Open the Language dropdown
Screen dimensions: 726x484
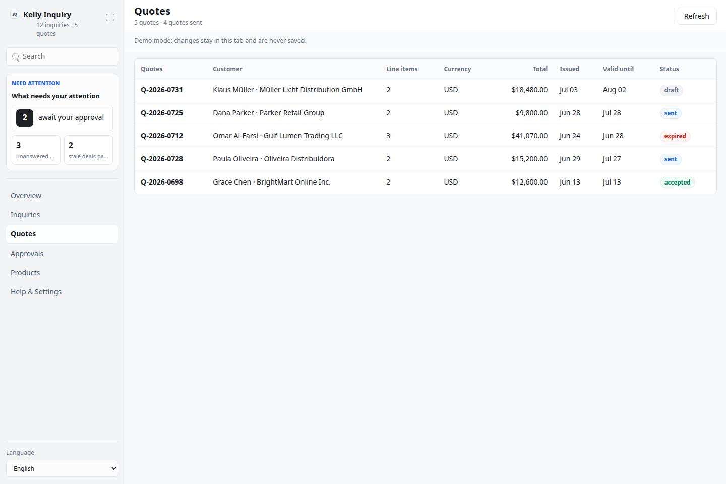coord(62,468)
